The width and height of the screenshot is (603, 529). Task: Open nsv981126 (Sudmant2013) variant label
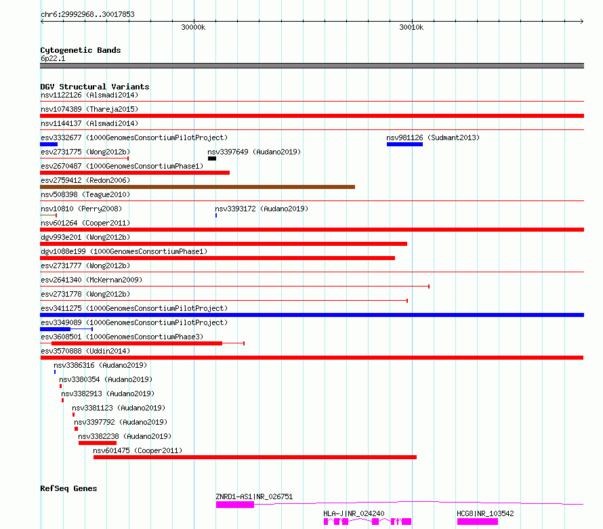coord(433,137)
